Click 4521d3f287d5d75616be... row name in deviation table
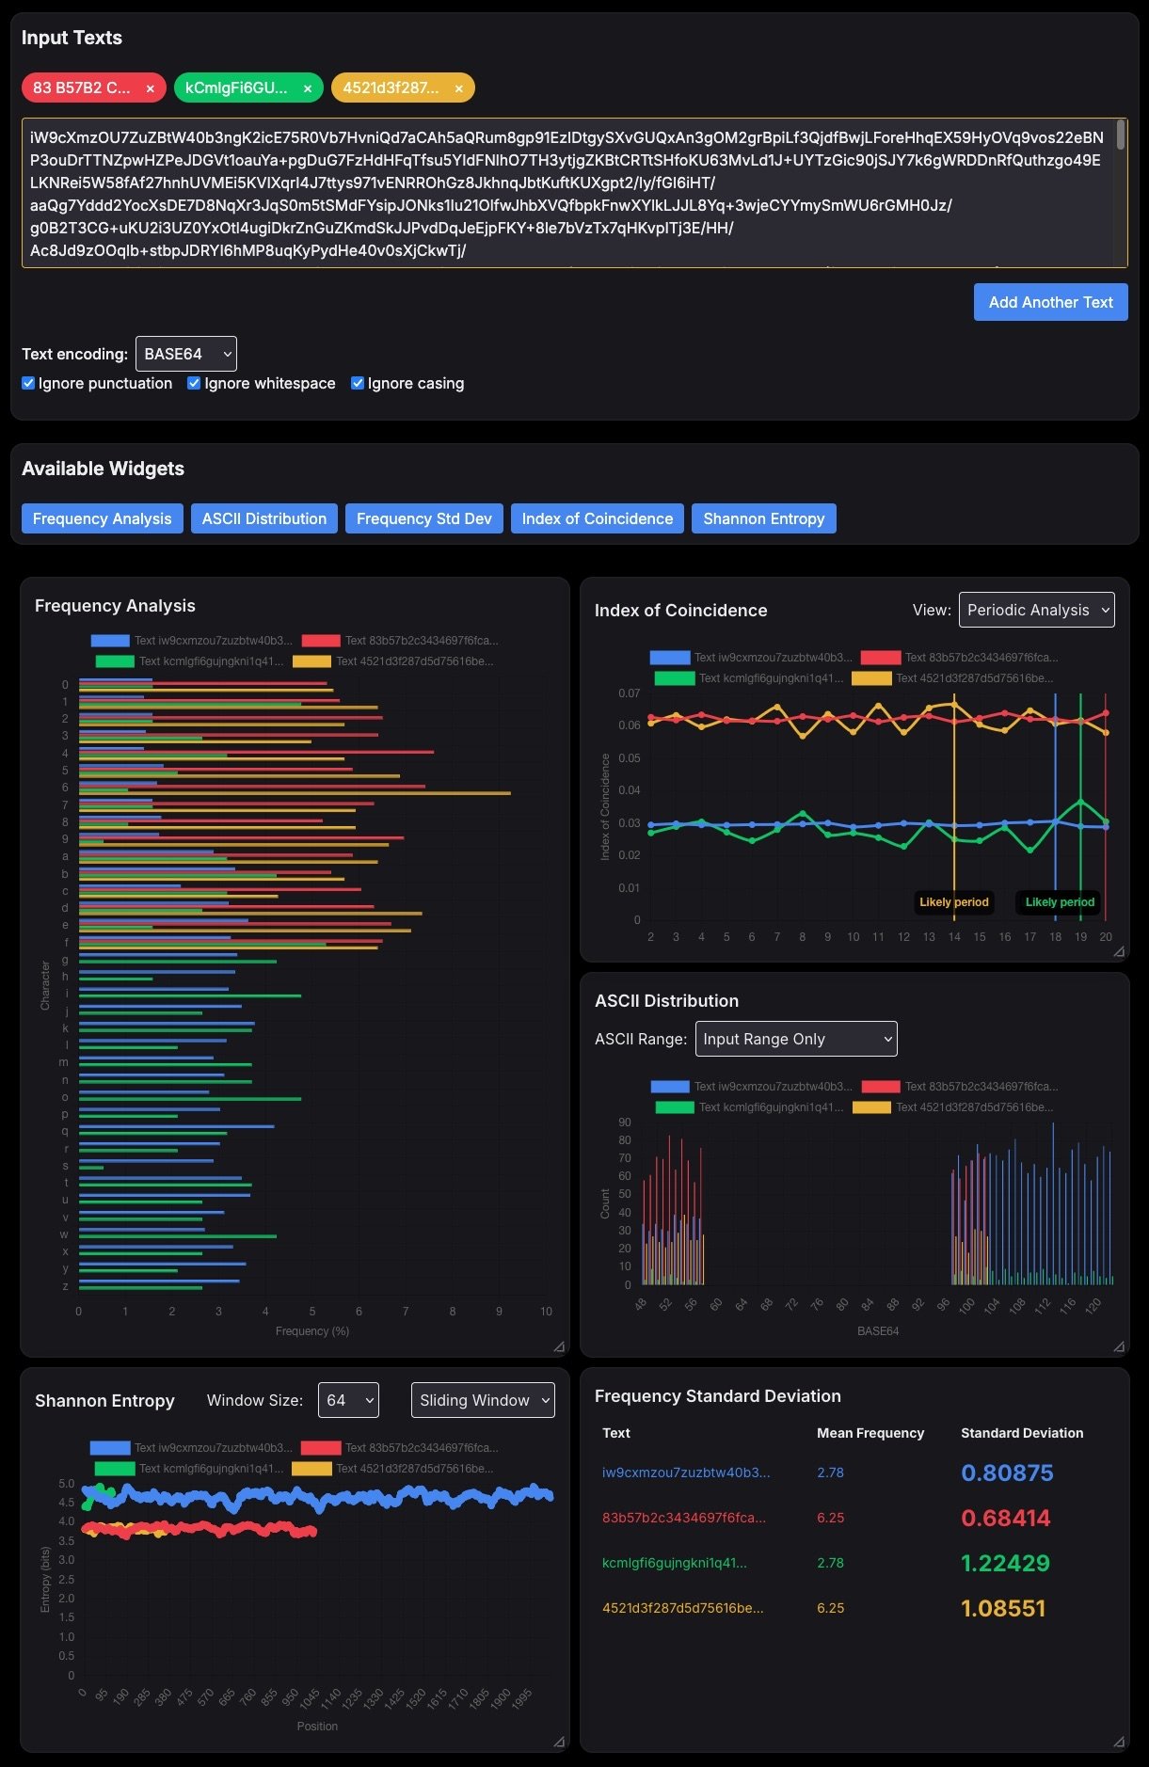The height and width of the screenshot is (1767, 1149). pos(683,1608)
